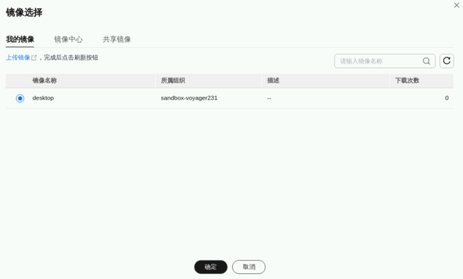
Task: Click the 所属组织 column header
Action: [x=173, y=81]
